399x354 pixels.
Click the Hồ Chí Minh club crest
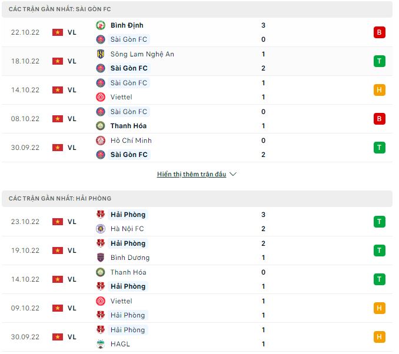[x=100, y=141]
